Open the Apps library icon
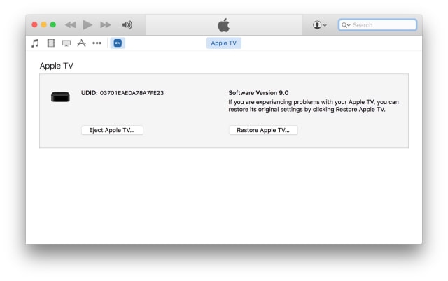 coord(81,43)
